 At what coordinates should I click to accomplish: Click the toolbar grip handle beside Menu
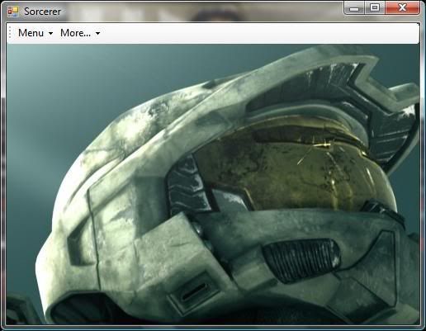click(x=10, y=33)
